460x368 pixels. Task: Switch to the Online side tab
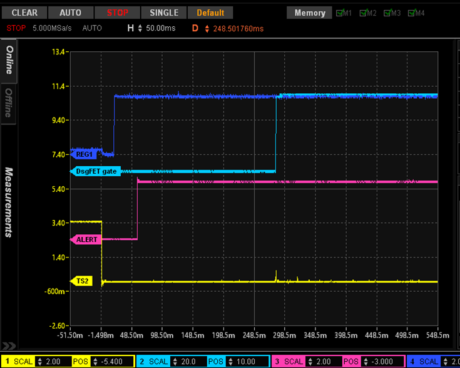(9, 60)
